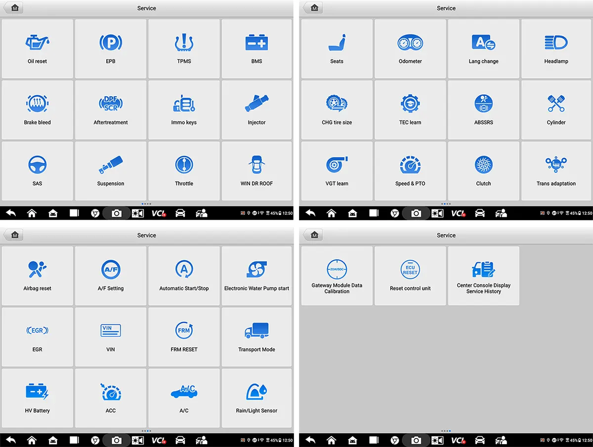This screenshot has height=447, width=593.
Task: Open the VIN service
Action: 111,337
